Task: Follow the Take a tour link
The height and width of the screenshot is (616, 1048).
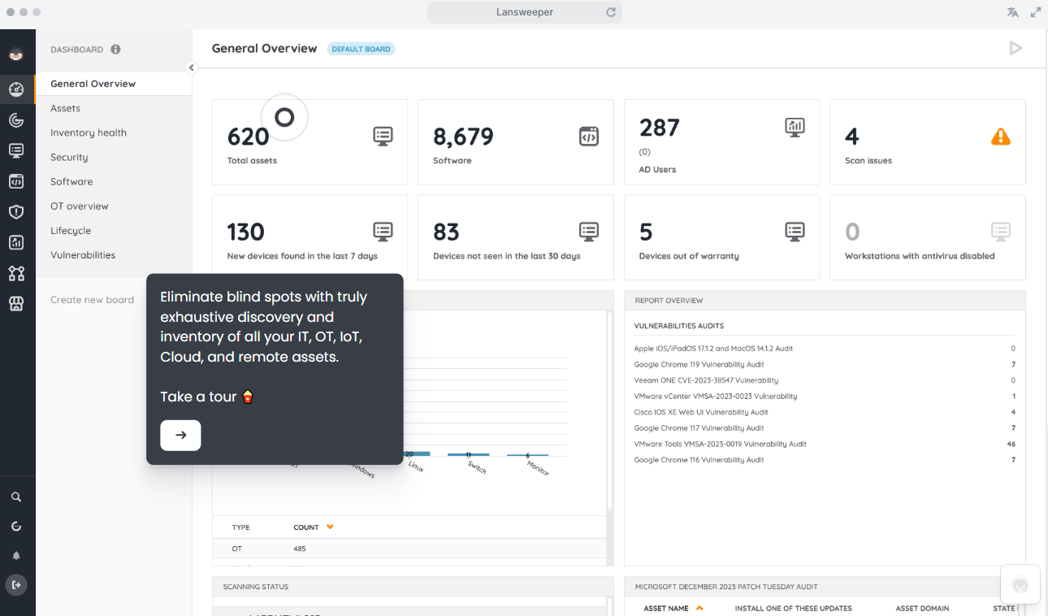Action: pos(197,396)
